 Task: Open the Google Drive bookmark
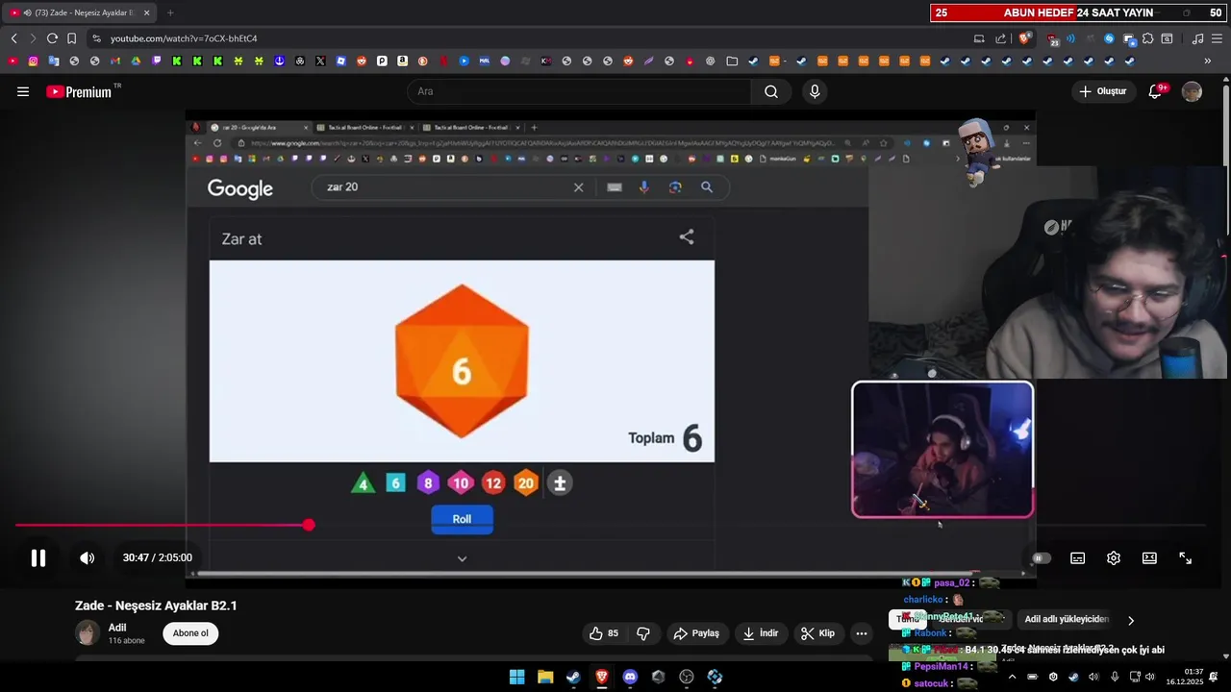136,61
